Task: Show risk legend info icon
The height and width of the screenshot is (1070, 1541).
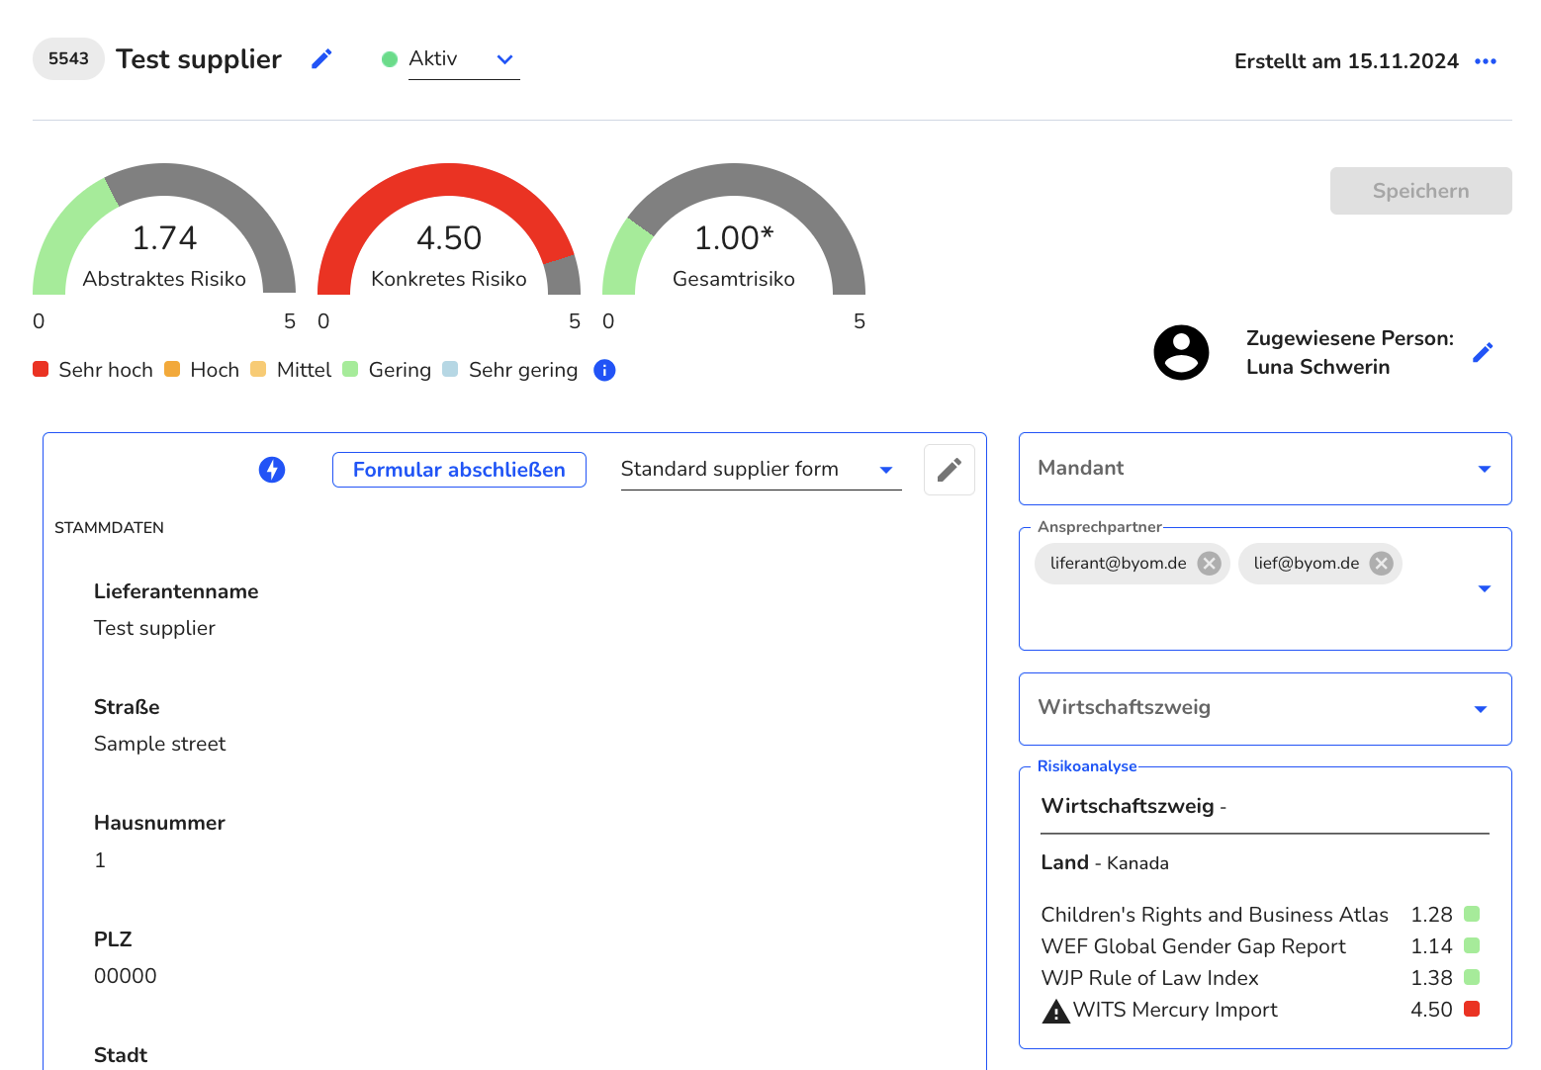Action: tap(604, 370)
